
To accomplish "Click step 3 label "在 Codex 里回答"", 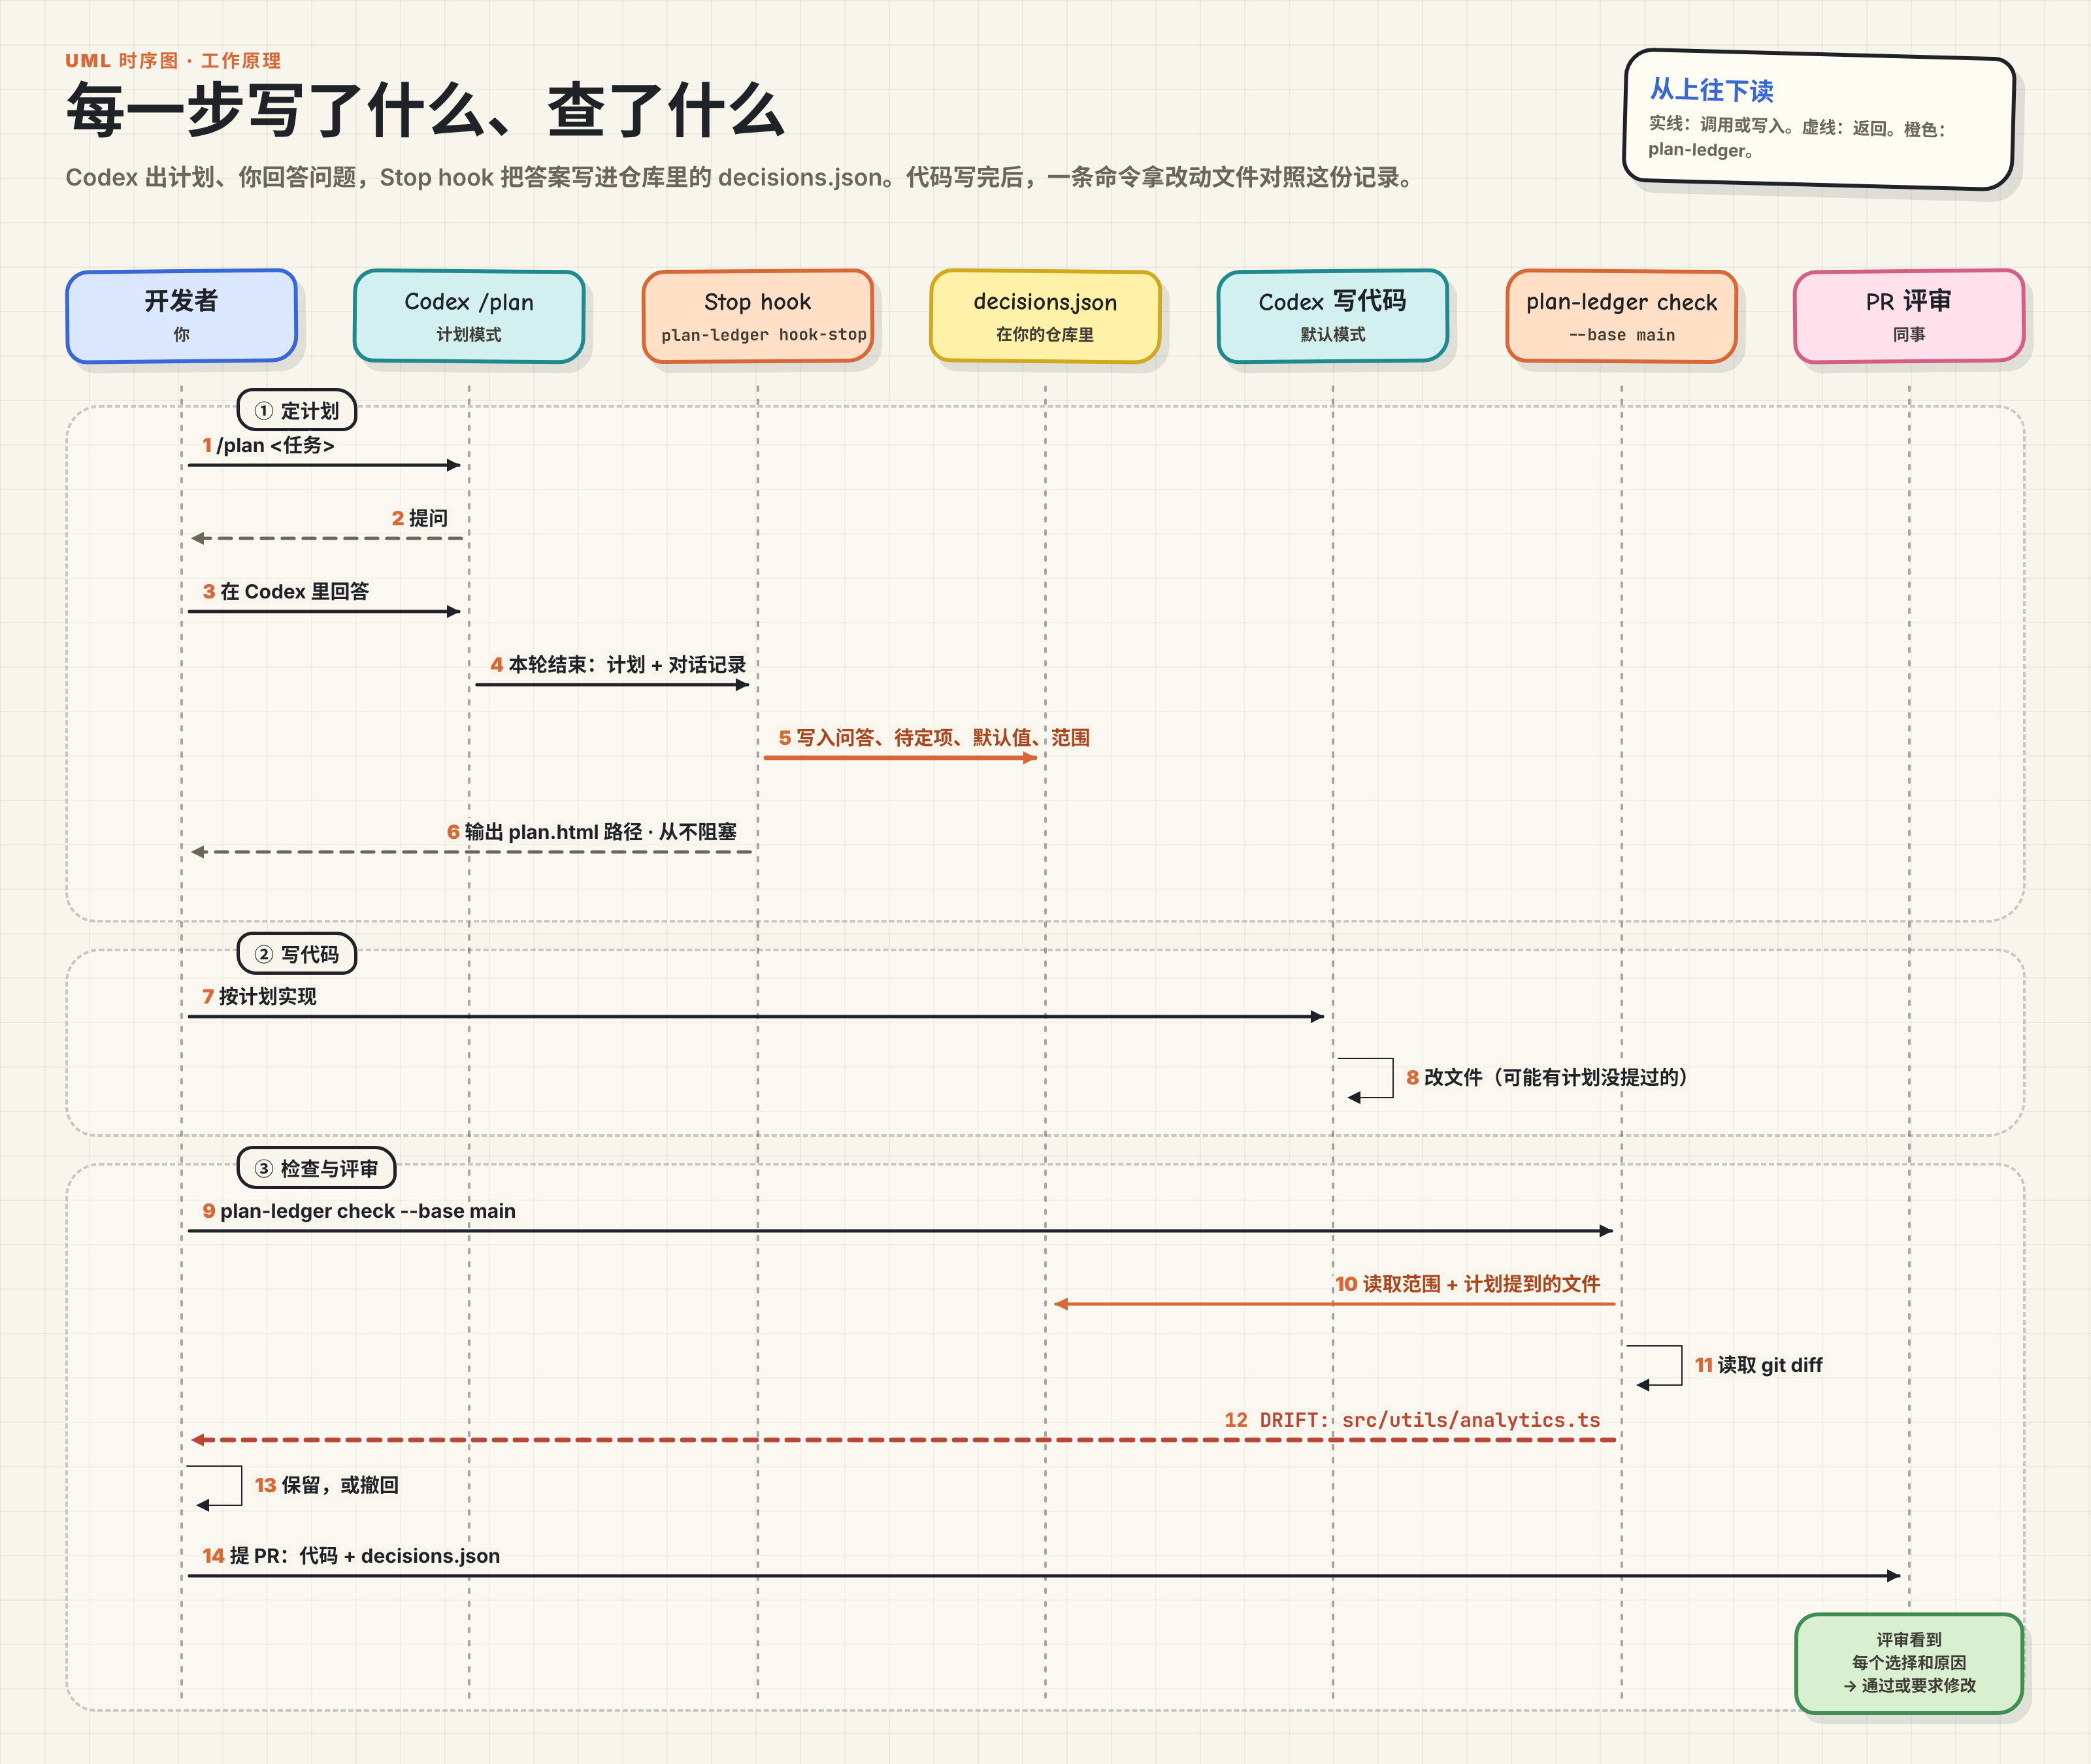I will pyautogui.click(x=294, y=591).
